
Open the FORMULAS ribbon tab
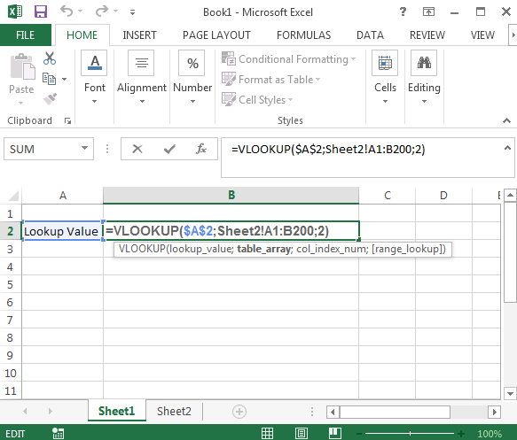click(303, 35)
